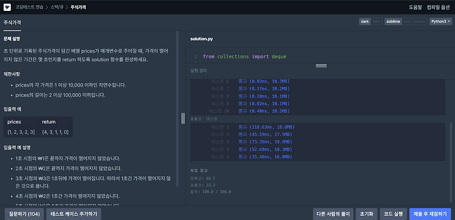Switch editor theme to dark
455x220 pixels.
point(365,21)
